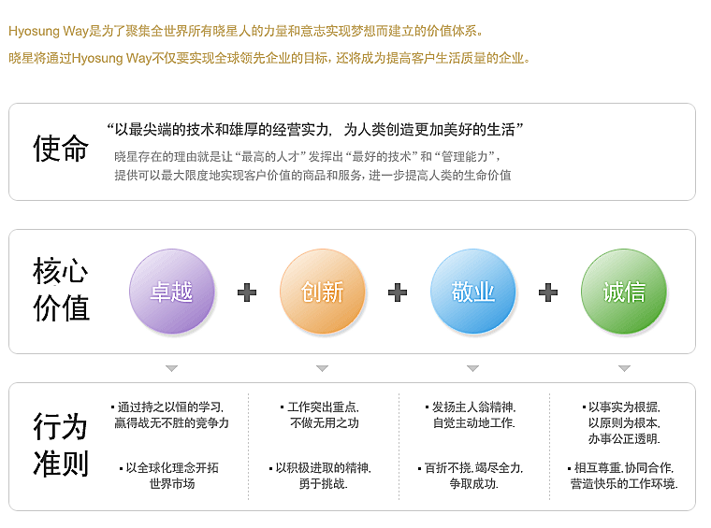
Task: Click the bullet 相互尊重,协同合作
Action: tap(623, 476)
